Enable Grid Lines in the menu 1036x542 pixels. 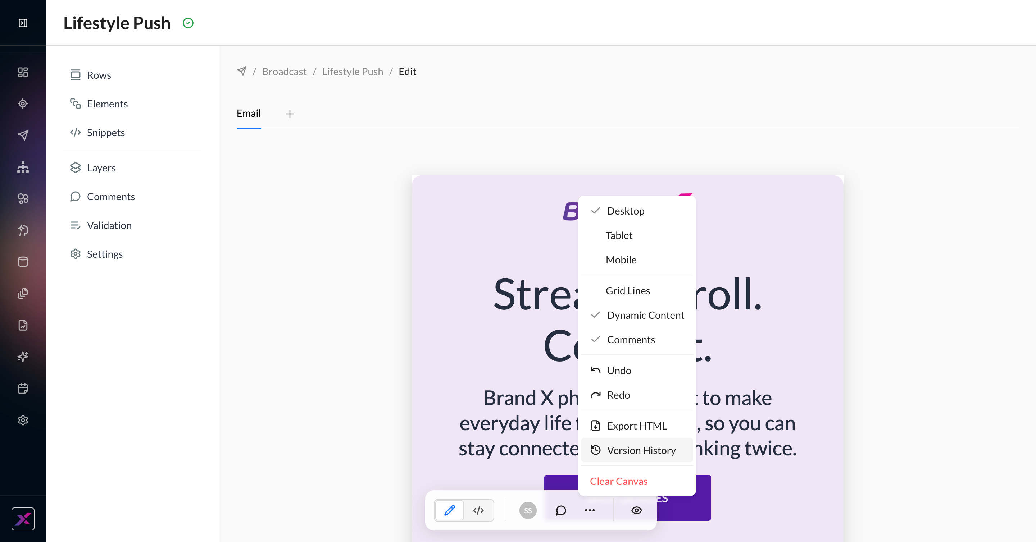click(637, 291)
